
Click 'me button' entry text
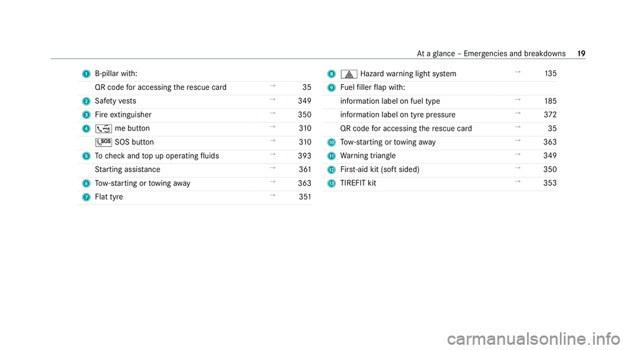(x=132, y=129)
